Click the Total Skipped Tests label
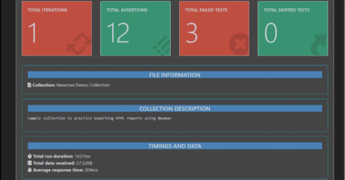Image resolution: width=345 pixels, height=180 pixels. point(287,10)
